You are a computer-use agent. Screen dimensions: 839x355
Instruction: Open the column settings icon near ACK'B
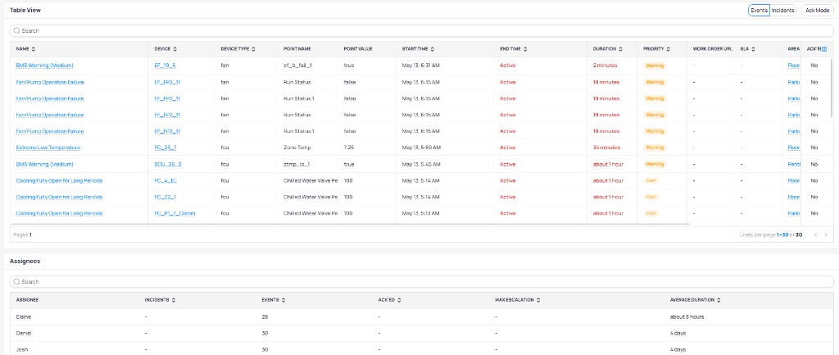(824, 48)
